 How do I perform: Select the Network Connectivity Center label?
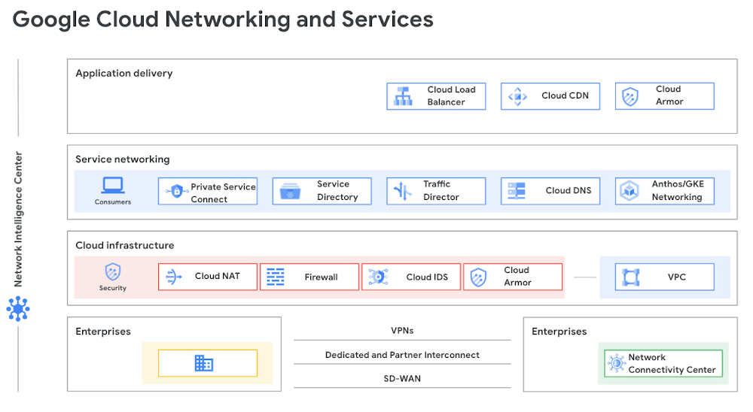[x=672, y=364]
